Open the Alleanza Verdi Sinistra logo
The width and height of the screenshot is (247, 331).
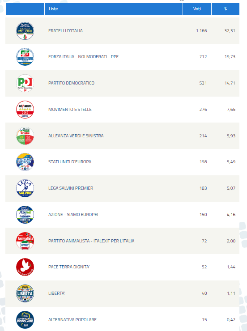pos(25,136)
